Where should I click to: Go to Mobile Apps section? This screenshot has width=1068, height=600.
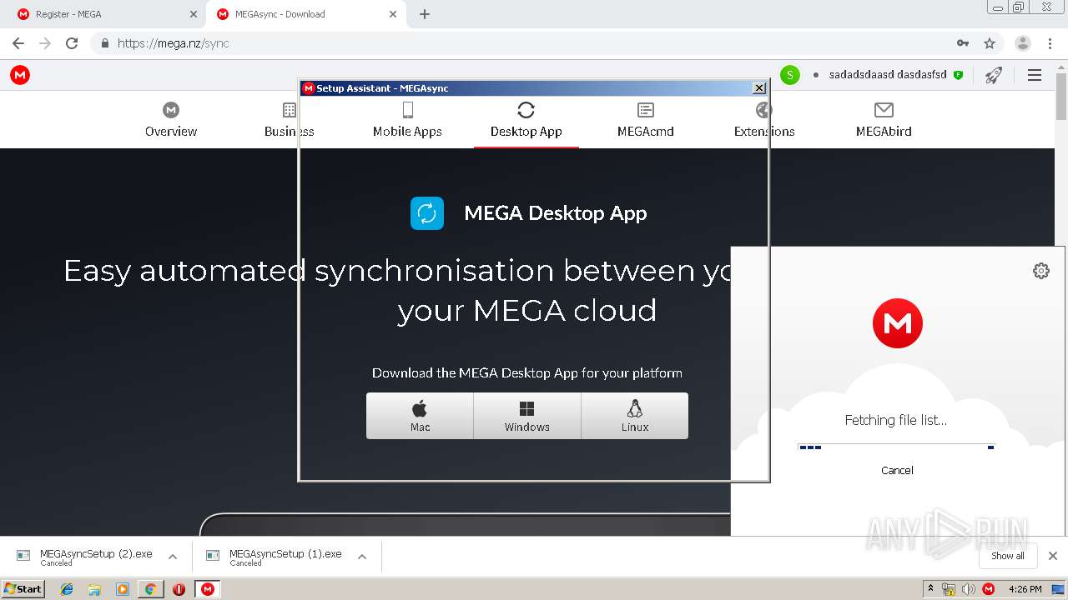[407, 120]
